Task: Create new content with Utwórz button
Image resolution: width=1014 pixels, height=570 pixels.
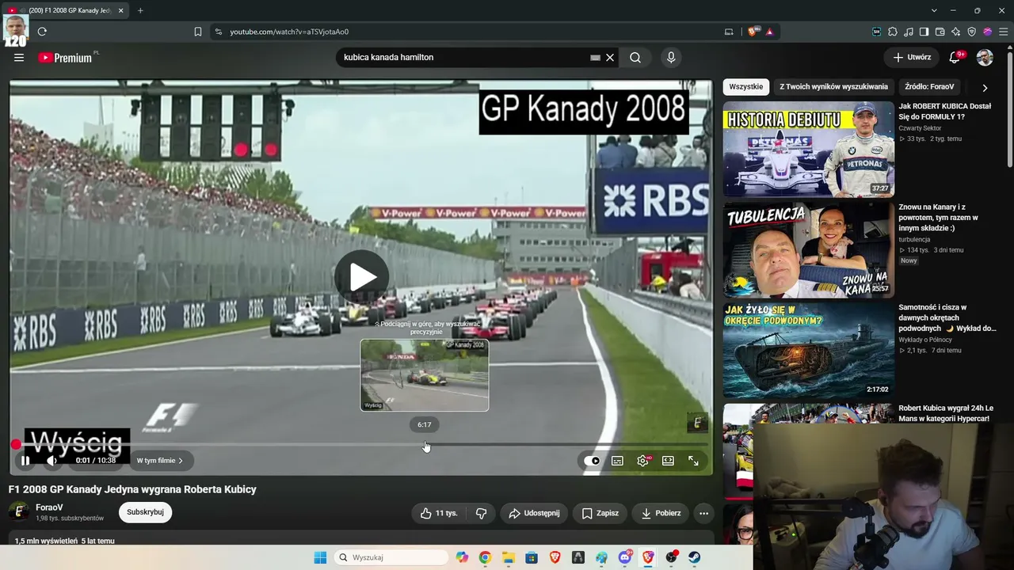Action: coord(912,58)
